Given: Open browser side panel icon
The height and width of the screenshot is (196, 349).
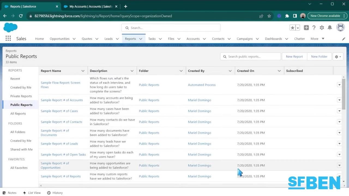Looking at the screenshot, I should [x=295, y=16].
